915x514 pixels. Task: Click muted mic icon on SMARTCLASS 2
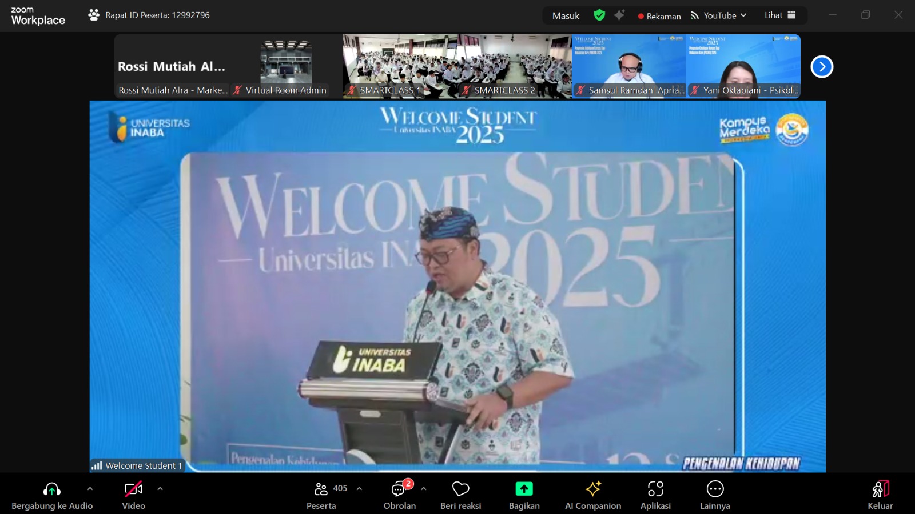pos(466,90)
